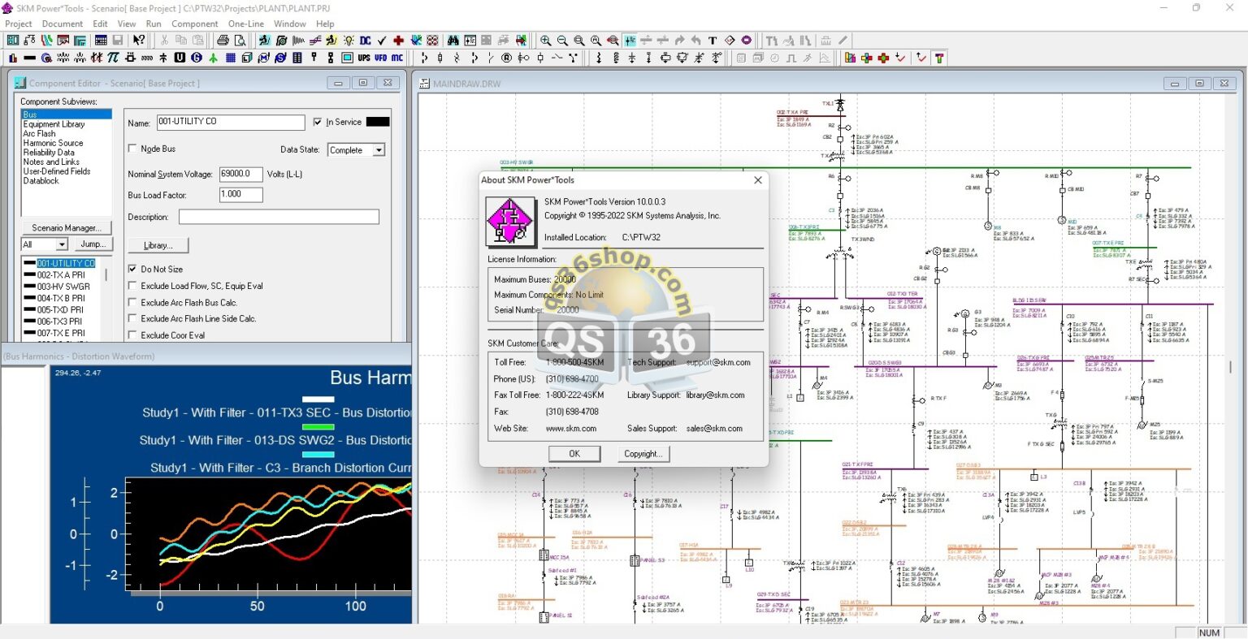The width and height of the screenshot is (1248, 639).
Task: Open the One-Line menu
Action: click(x=245, y=24)
